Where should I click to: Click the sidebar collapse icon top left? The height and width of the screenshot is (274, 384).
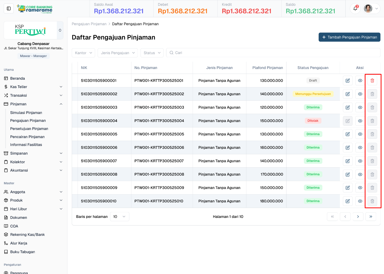click(9, 8)
